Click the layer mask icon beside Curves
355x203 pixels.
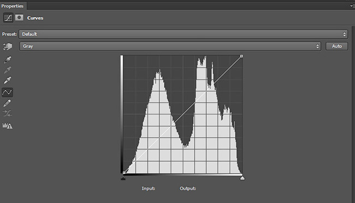[x=19, y=17]
